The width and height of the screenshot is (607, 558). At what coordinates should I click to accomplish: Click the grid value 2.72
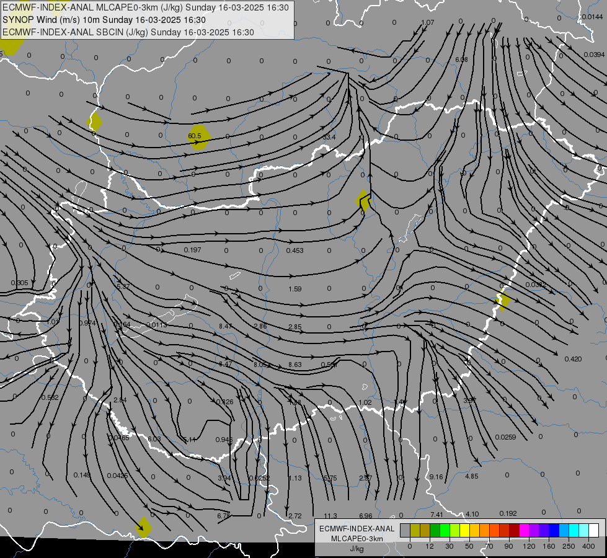(295, 516)
